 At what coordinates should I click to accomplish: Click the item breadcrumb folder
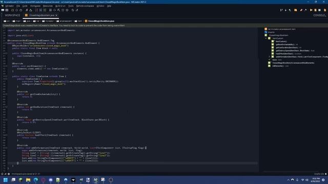click(78, 21)
